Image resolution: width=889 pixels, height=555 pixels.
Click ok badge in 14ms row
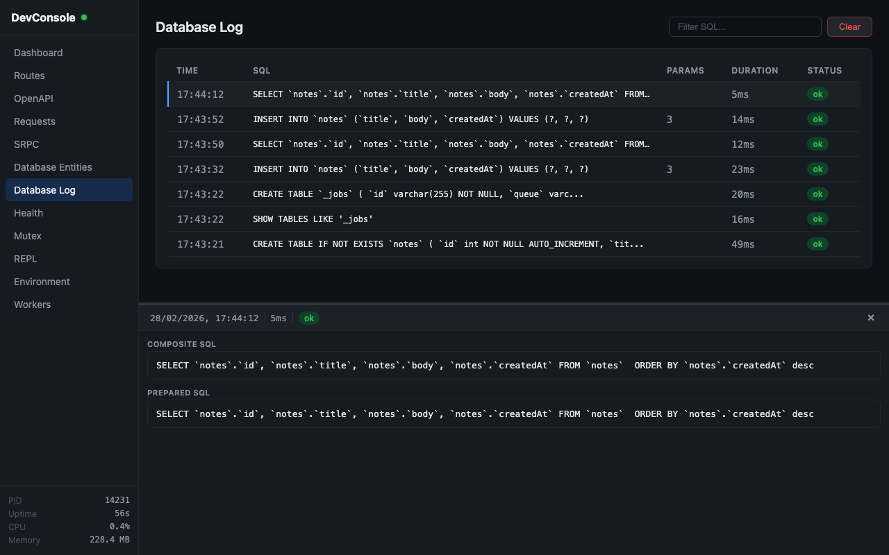coord(817,119)
